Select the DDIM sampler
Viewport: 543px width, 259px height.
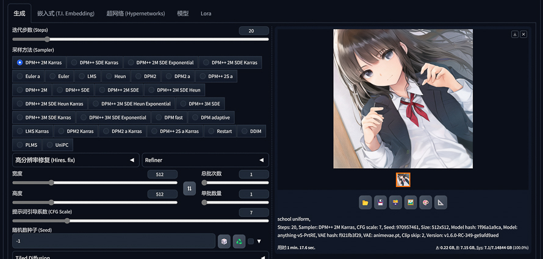[x=251, y=132]
